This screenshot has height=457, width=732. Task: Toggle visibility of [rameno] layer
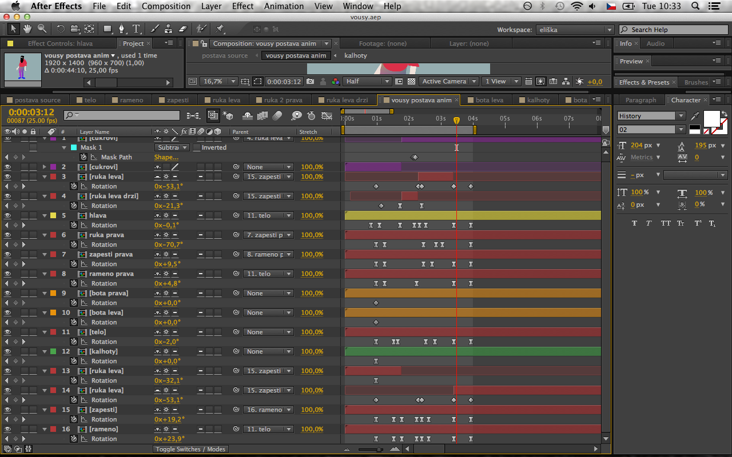coord(8,429)
